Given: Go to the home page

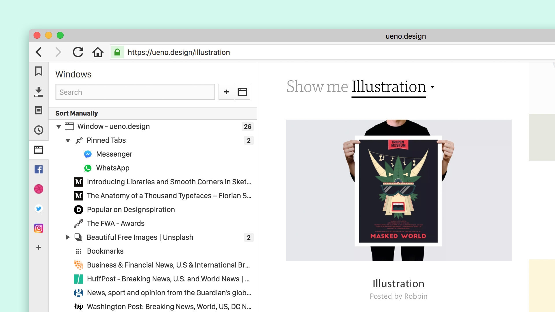Looking at the screenshot, I should coord(98,52).
